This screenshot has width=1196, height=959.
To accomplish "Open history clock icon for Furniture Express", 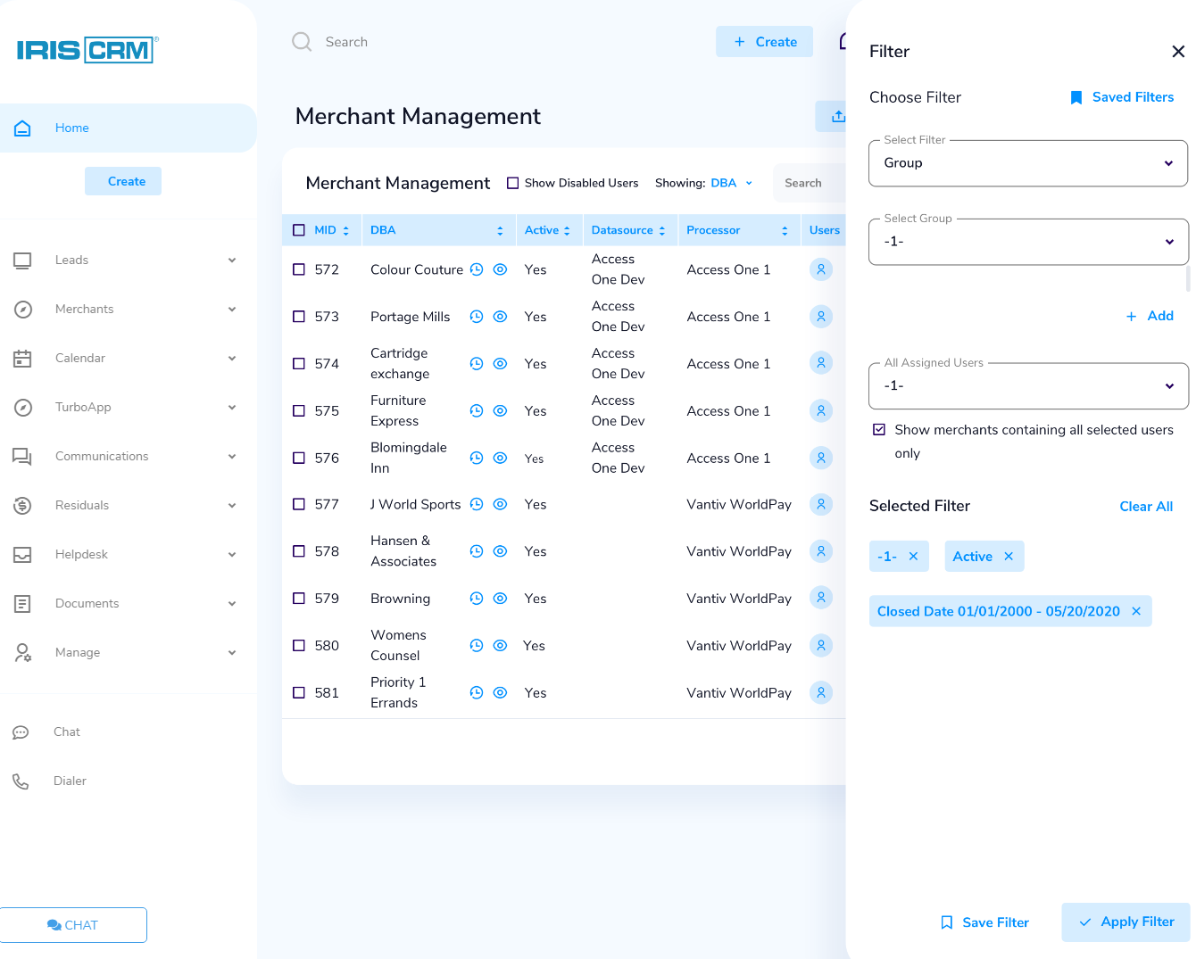I will 477,411.
